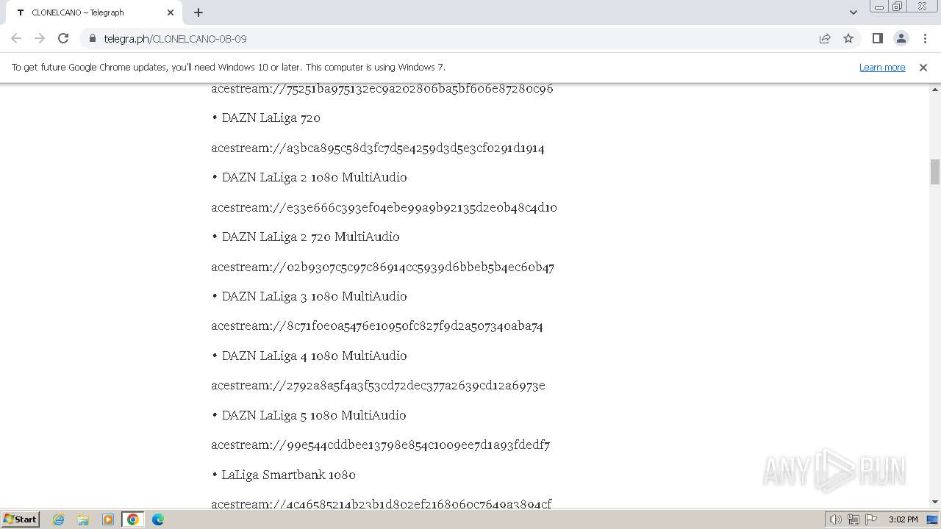Click the acestream link starting with 2792a8a5
This screenshot has width=941, height=529.
(378, 385)
